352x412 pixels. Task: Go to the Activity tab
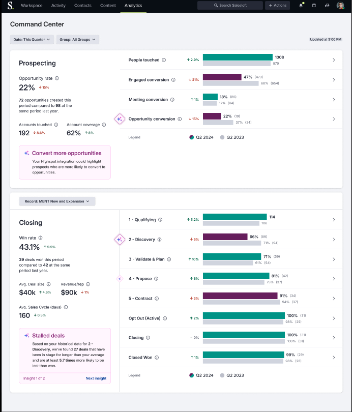click(x=58, y=6)
